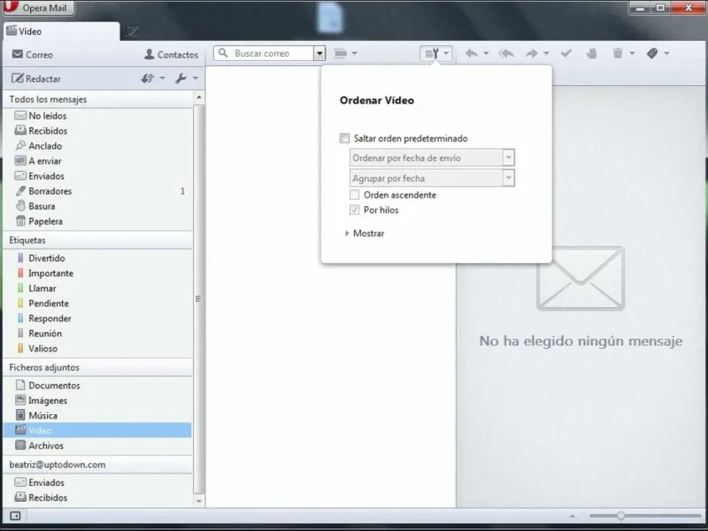Click the zoom slider in status bar
The width and height of the screenshot is (708, 531).
coord(645,516)
